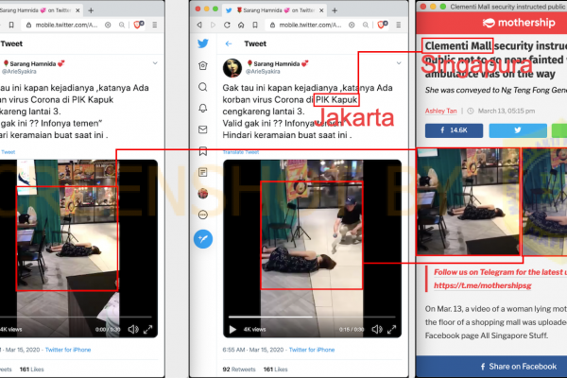Open 161 Likes in the middle window

[x=276, y=369]
